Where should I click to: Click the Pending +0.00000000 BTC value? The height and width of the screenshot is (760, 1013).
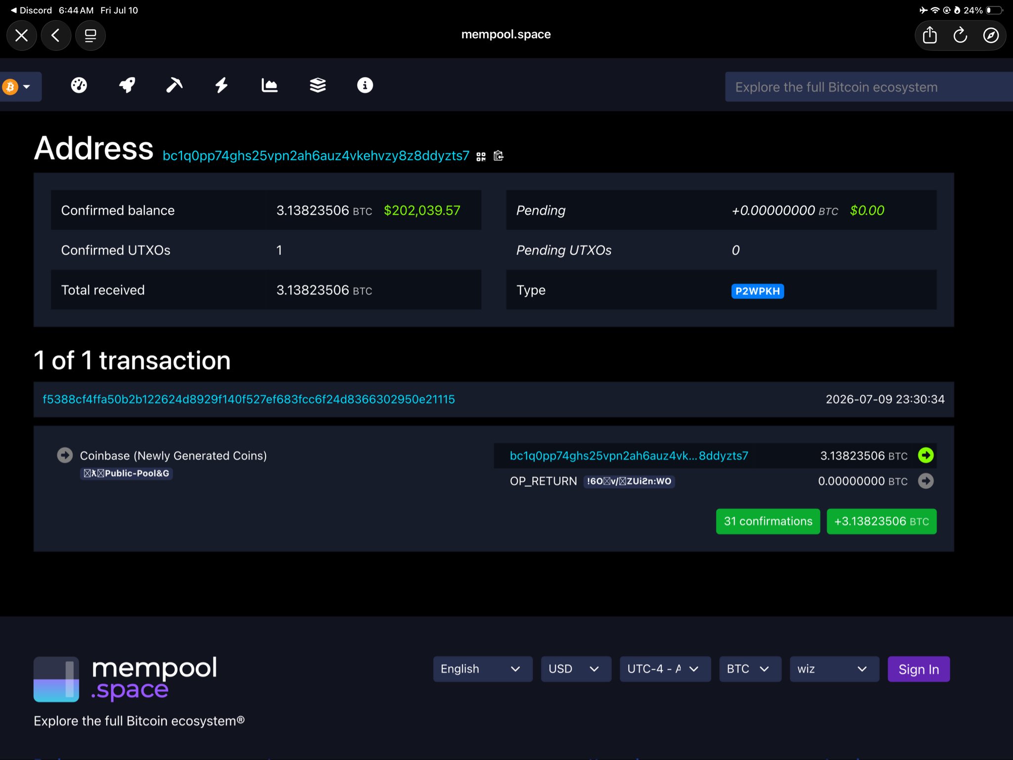pyautogui.click(x=785, y=211)
